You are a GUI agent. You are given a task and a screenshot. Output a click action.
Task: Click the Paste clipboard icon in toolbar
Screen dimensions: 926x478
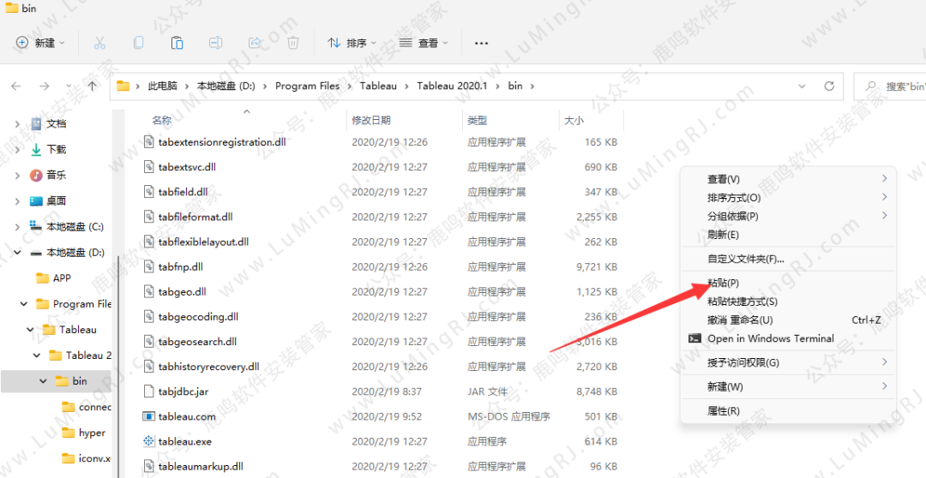coord(177,43)
